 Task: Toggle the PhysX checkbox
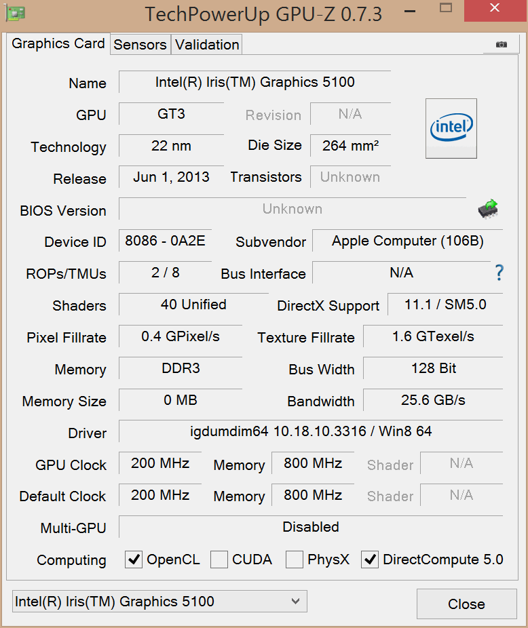click(295, 560)
